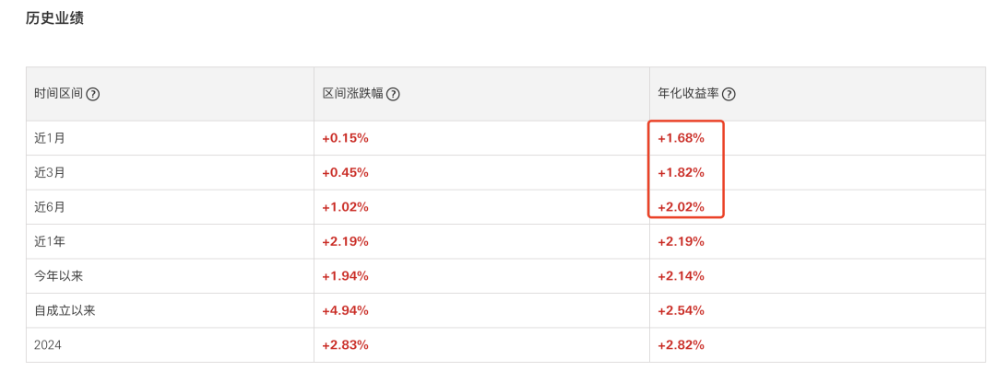Click the +2.02% annualized return
This screenshot has height=371, width=996.
[x=681, y=207]
